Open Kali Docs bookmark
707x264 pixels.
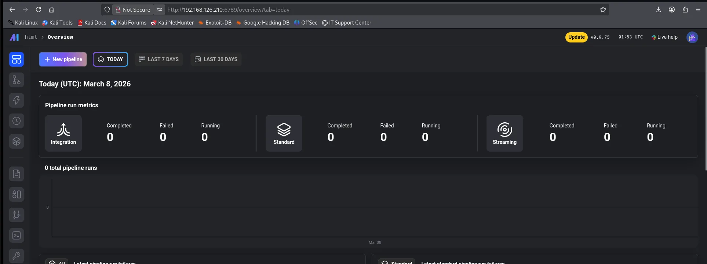click(92, 23)
